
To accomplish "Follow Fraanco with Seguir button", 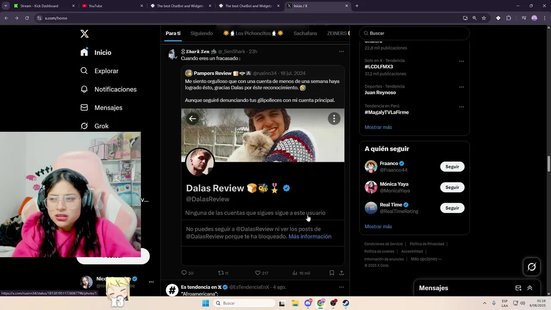I will tap(452, 167).
